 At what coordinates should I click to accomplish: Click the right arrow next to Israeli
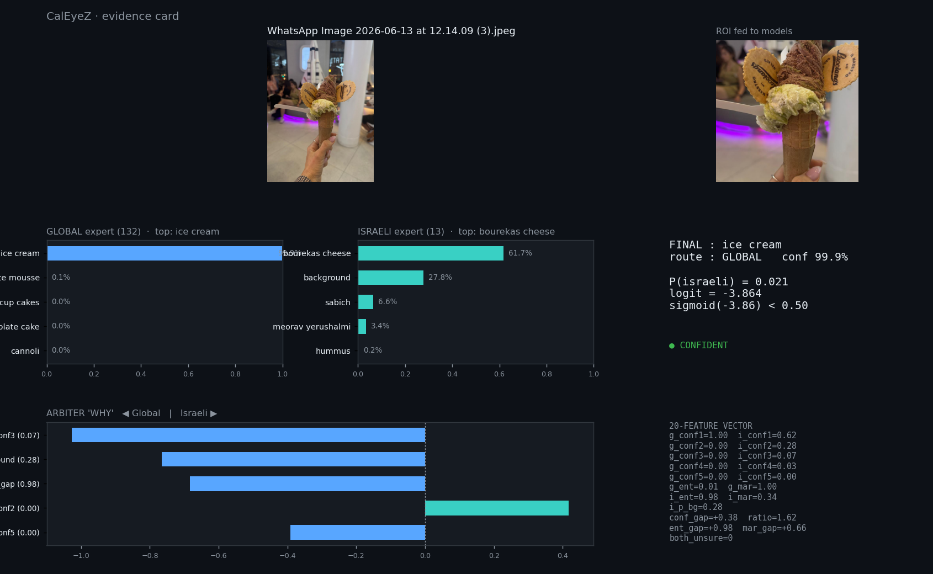click(214, 413)
